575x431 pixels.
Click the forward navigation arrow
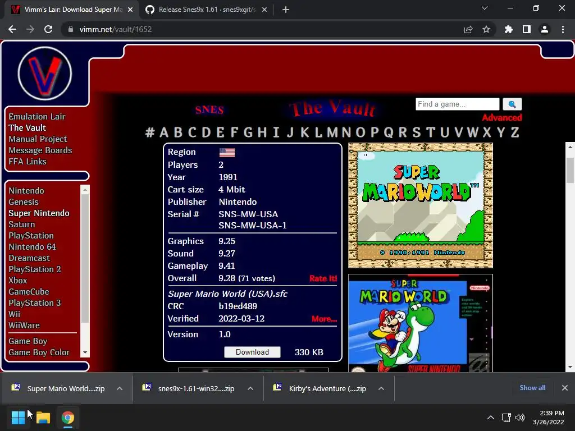30,29
